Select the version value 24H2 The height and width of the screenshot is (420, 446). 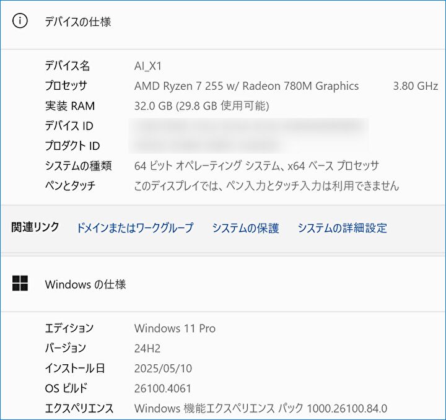(147, 348)
